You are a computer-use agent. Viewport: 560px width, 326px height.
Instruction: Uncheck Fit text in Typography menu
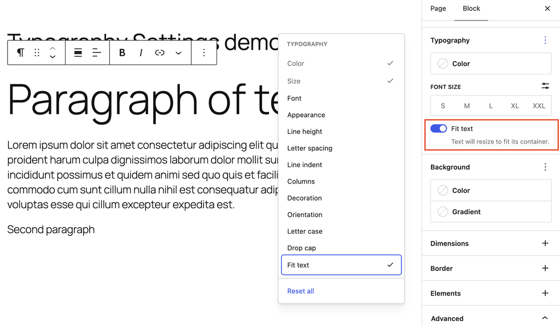pyautogui.click(x=341, y=265)
